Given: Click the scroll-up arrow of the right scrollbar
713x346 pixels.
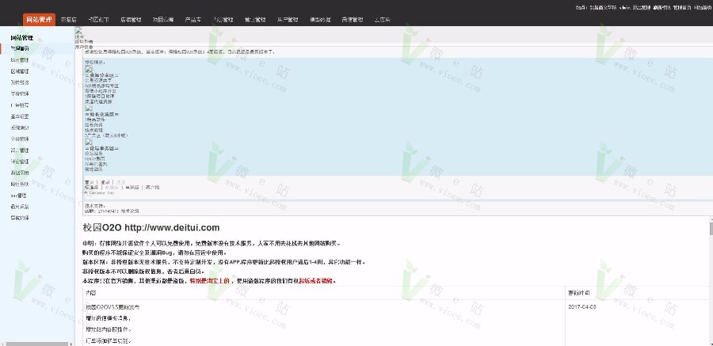Looking at the screenshot, I should click(x=711, y=219).
